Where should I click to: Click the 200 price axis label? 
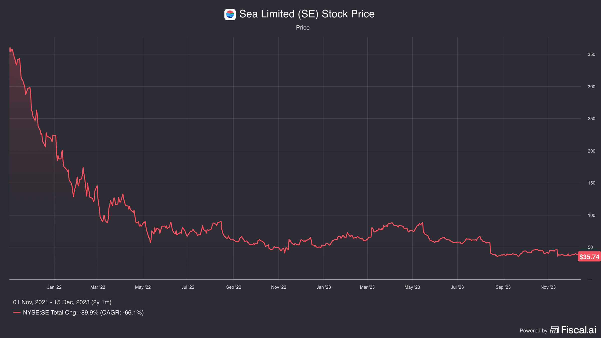click(591, 151)
